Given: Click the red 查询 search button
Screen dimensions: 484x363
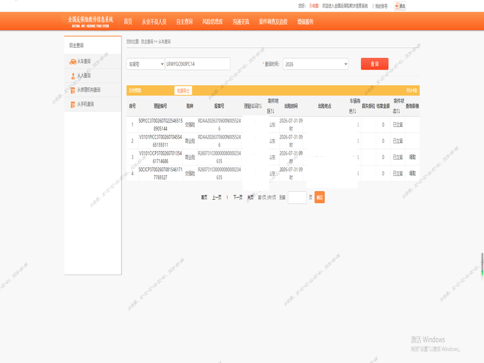Looking at the screenshot, I should pos(374,64).
